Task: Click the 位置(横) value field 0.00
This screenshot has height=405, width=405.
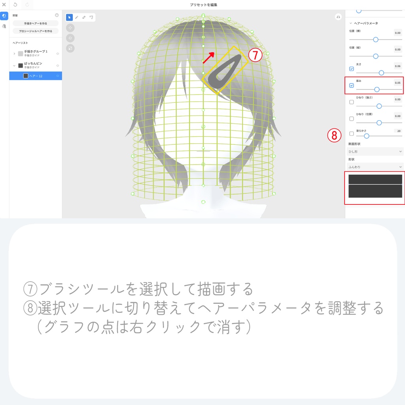Action: (x=397, y=33)
